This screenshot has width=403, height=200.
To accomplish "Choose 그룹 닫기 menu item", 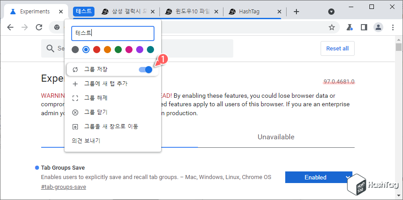I will coord(112,112).
